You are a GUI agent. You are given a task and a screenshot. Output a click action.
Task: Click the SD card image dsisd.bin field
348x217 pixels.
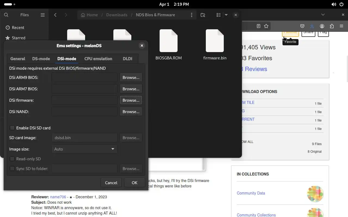point(84,138)
